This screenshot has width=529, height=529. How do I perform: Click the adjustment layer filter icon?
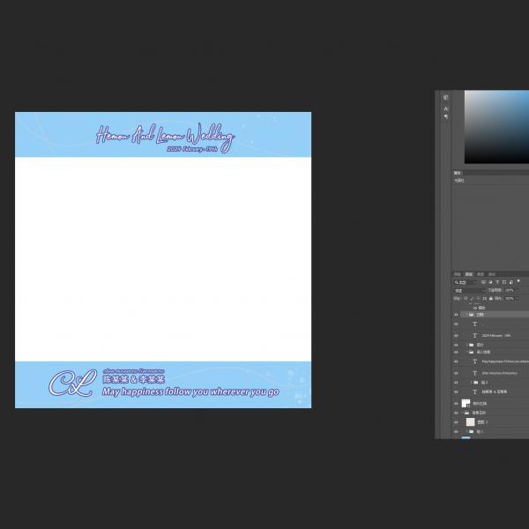(x=490, y=282)
